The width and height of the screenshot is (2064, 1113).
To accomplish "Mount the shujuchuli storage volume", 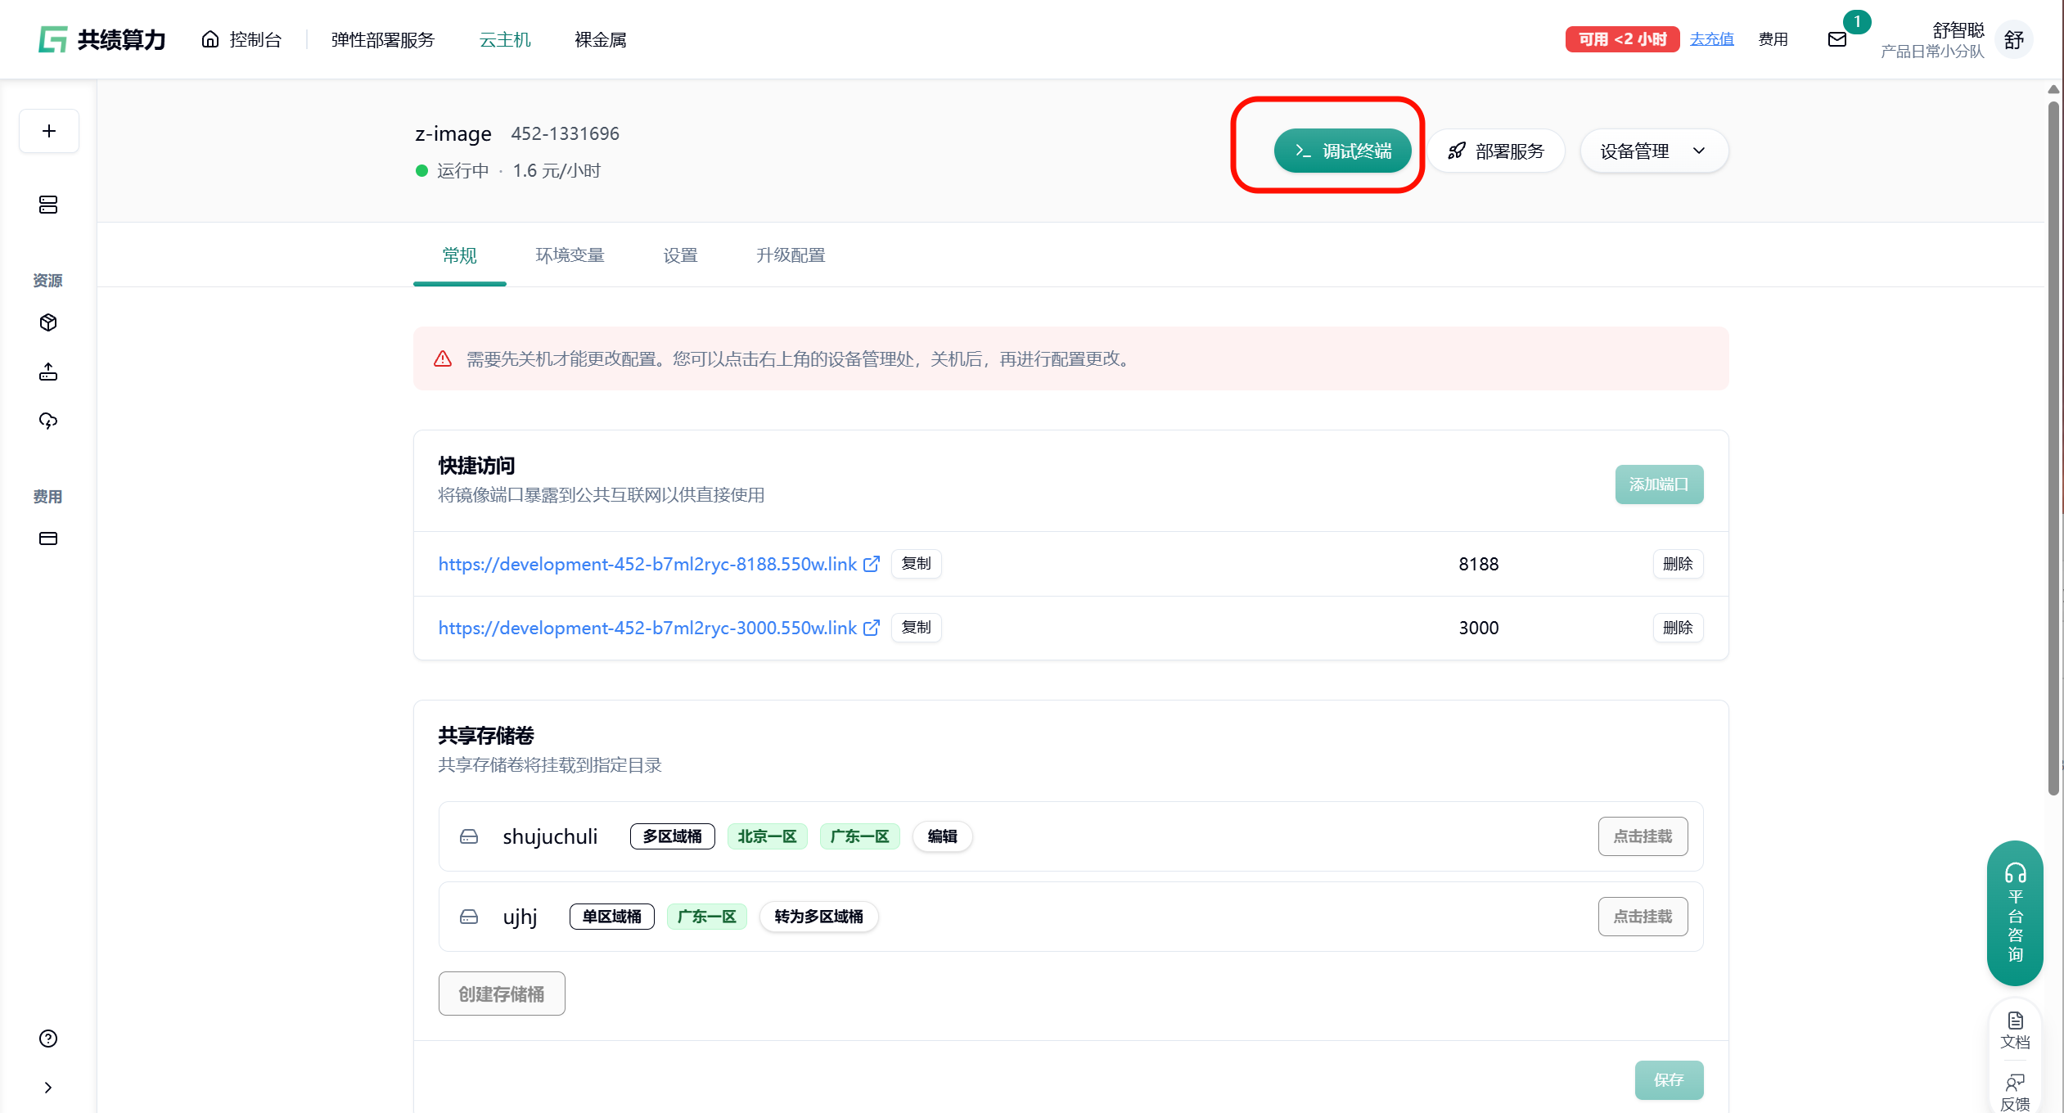I will tap(1643, 836).
